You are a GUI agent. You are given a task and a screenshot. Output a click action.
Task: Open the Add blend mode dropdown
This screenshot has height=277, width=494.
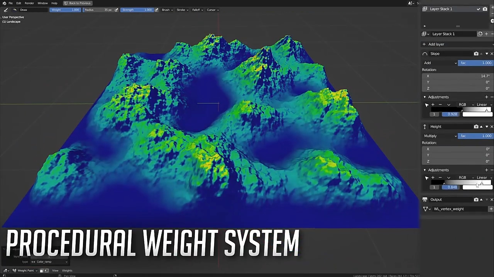click(x=440, y=63)
